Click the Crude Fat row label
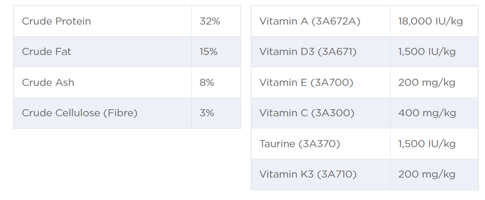 tap(47, 52)
